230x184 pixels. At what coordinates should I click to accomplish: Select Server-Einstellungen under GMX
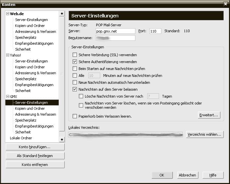click(x=32, y=103)
